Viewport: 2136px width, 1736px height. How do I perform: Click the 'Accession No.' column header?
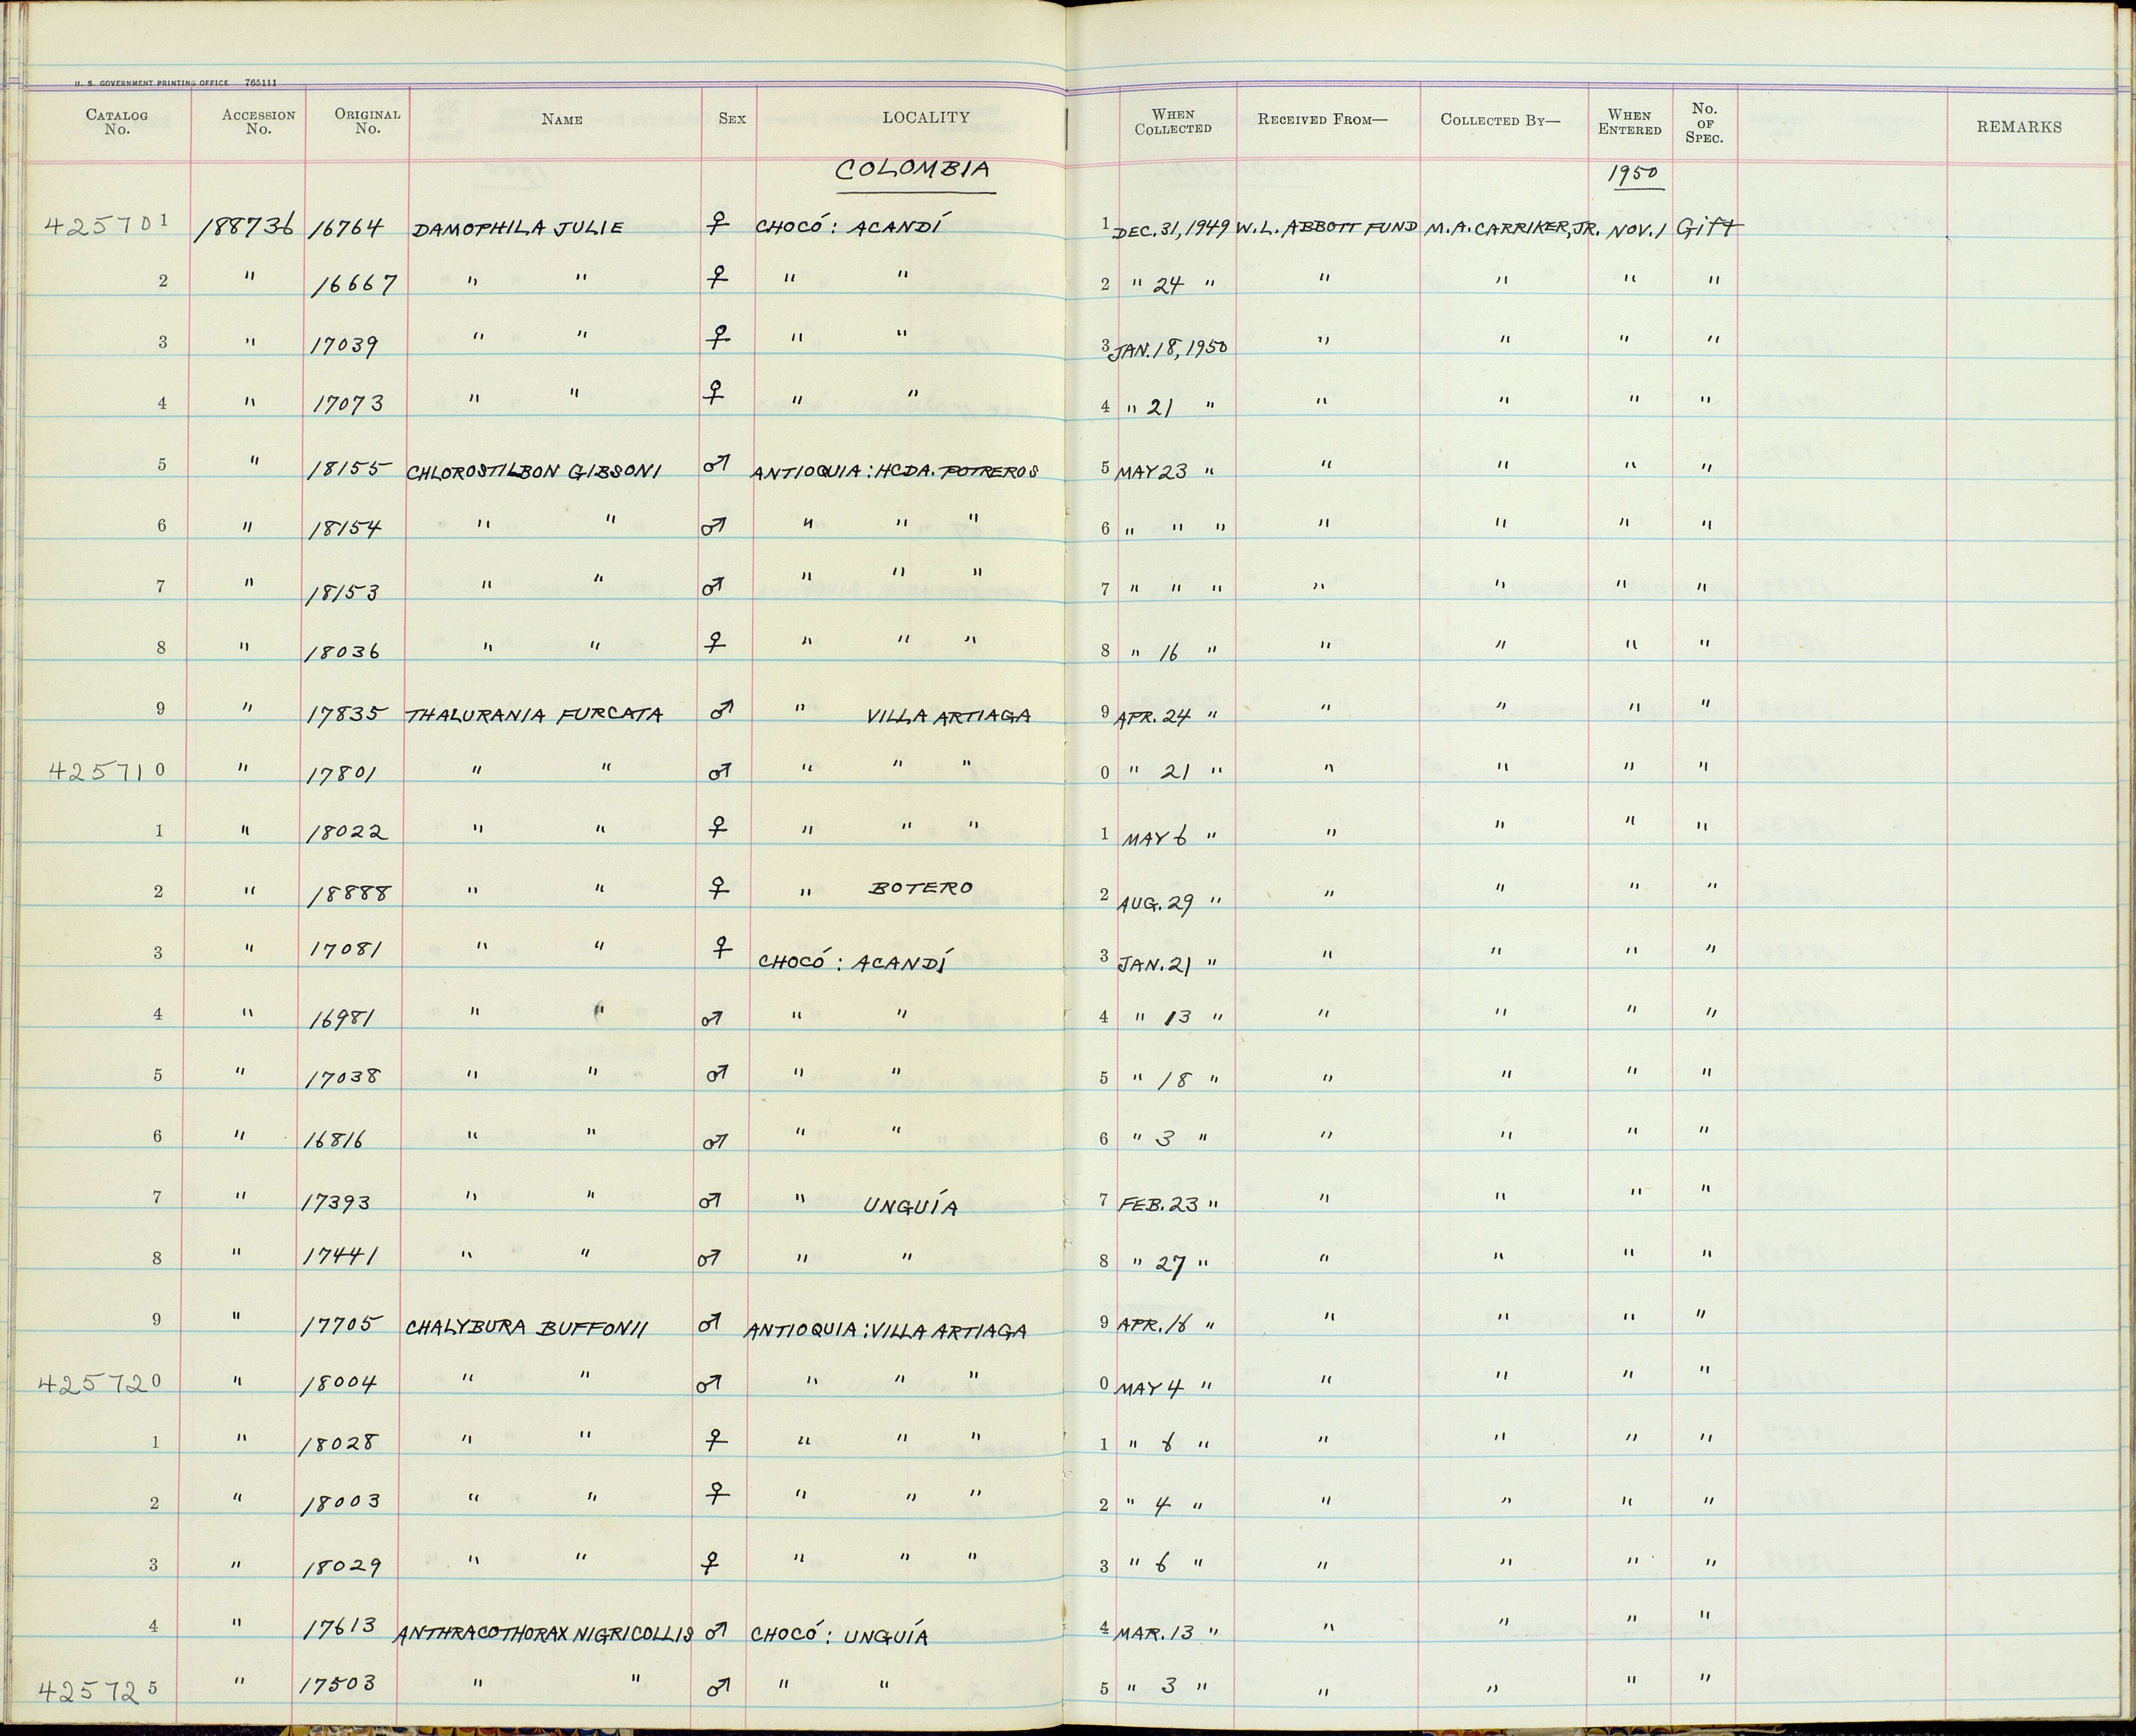(x=258, y=122)
